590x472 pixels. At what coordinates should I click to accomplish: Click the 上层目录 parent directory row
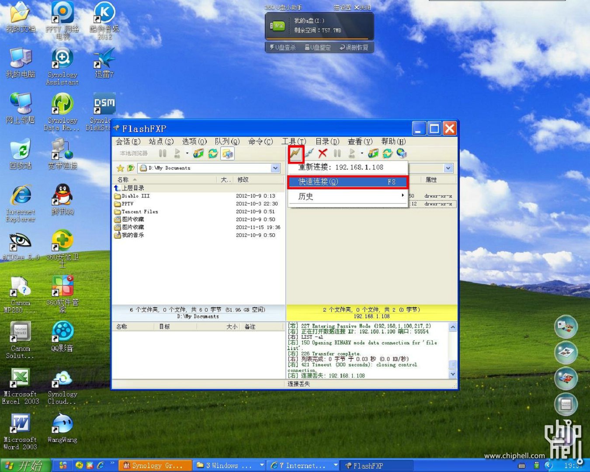(198, 188)
